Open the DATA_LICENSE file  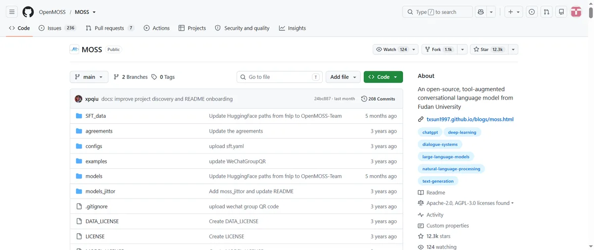coord(102,221)
